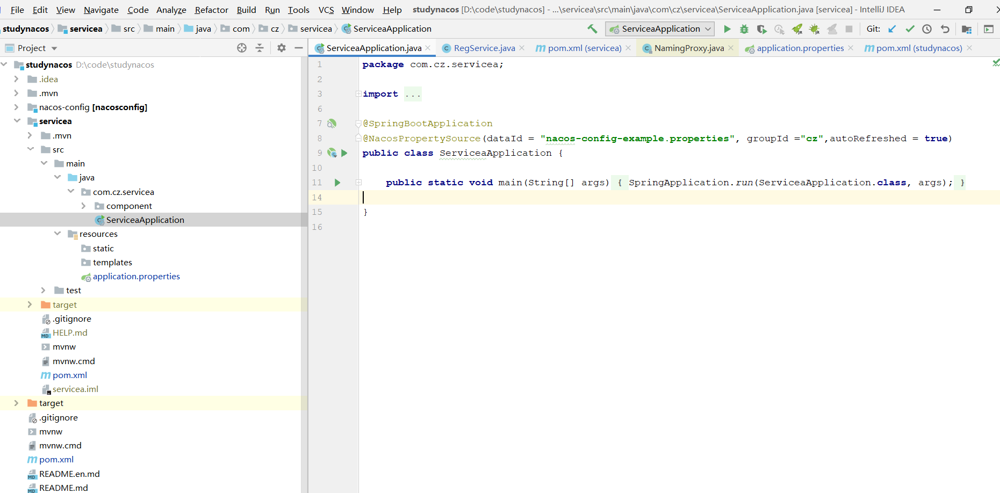The image size is (1000, 493).
Task: Unfold the import block on line 3
Action: [358, 94]
